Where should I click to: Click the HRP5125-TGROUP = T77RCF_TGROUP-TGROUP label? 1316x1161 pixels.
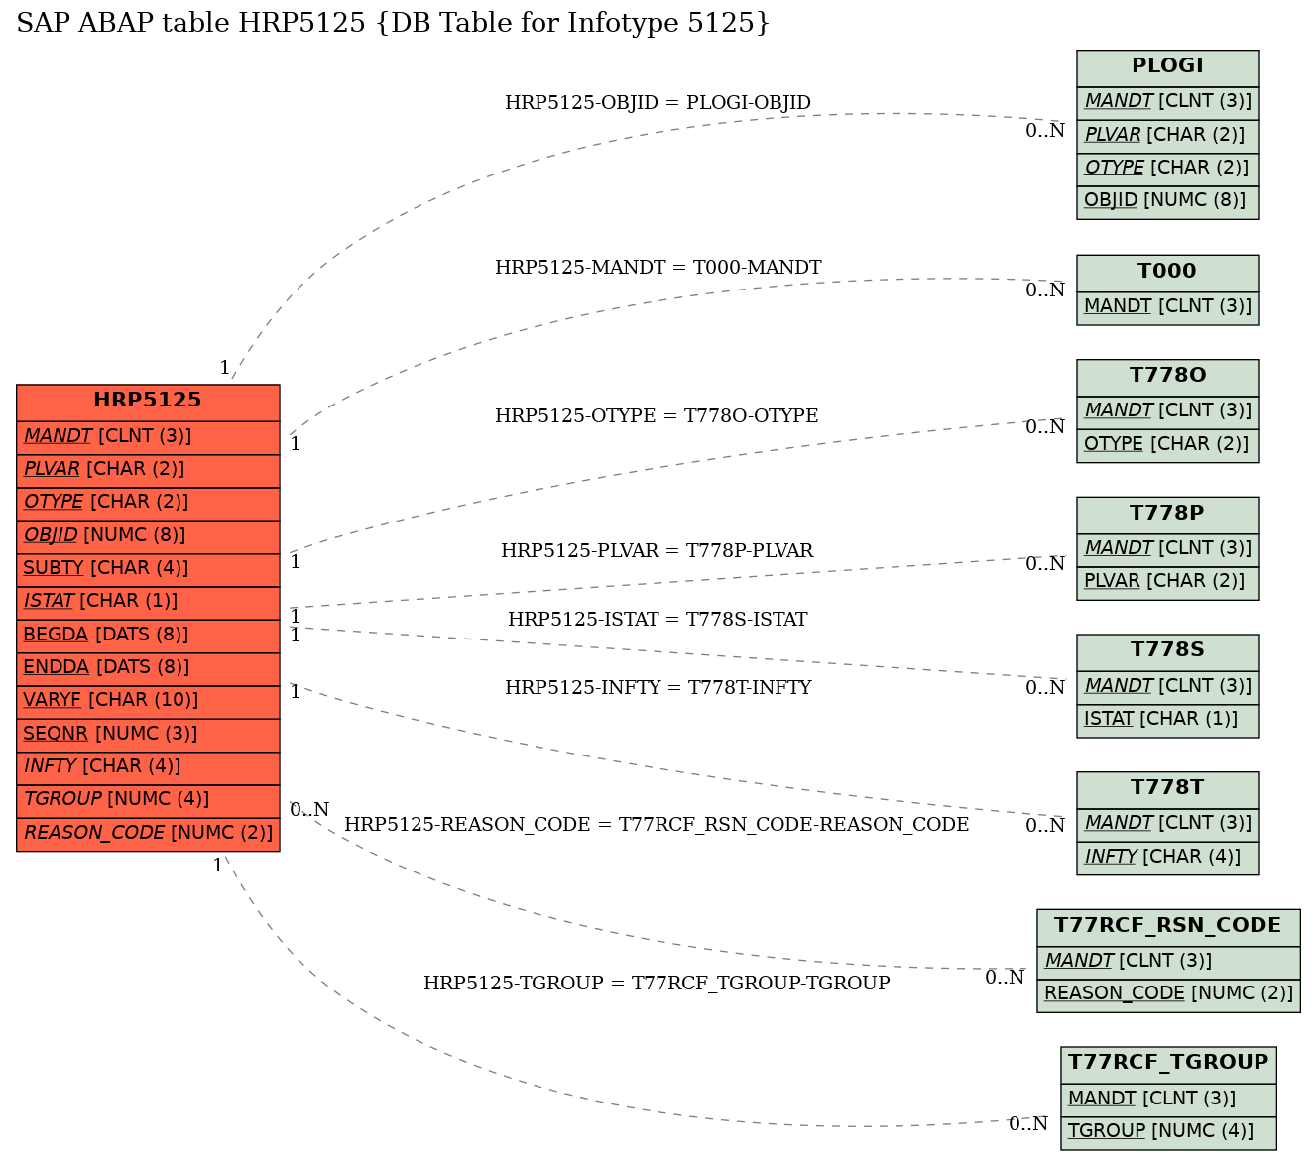657,983
